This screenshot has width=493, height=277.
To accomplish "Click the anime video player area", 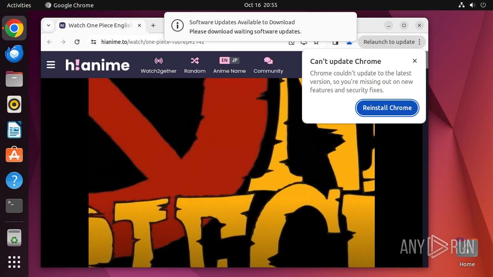I will click(x=231, y=172).
